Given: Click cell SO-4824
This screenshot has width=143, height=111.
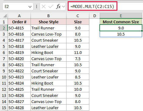Looking at the screenshot, I should pyautogui.click(x=19, y=83).
